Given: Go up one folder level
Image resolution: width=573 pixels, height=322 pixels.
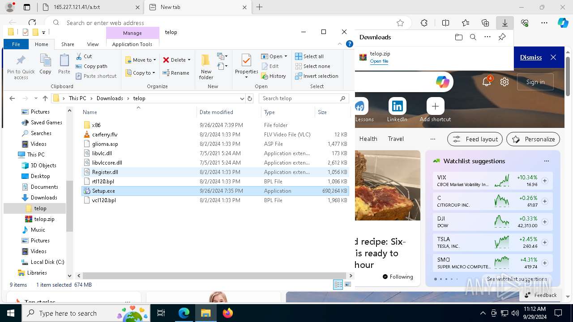Looking at the screenshot, I should click(45, 98).
